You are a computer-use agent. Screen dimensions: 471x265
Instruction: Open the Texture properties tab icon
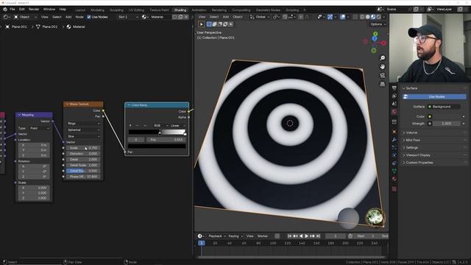point(394,189)
